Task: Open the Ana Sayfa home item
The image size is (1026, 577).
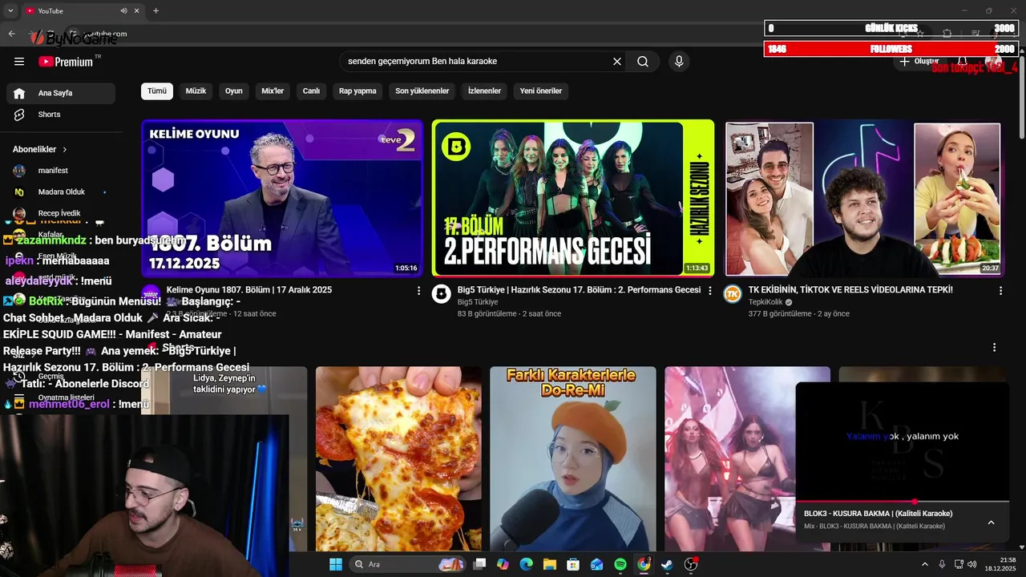Action: pyautogui.click(x=61, y=93)
